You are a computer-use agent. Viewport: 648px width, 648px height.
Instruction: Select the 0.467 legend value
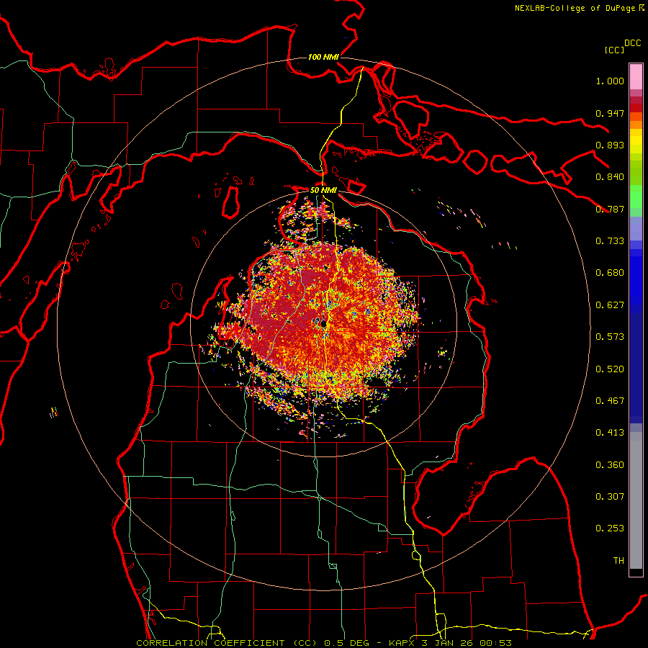point(610,401)
